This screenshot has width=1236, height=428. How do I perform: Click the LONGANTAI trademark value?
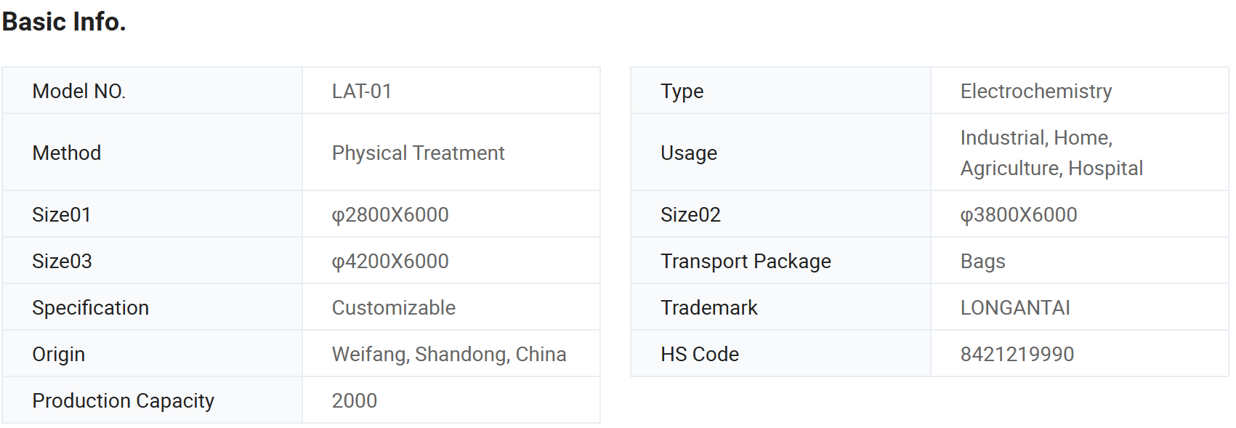click(1015, 307)
